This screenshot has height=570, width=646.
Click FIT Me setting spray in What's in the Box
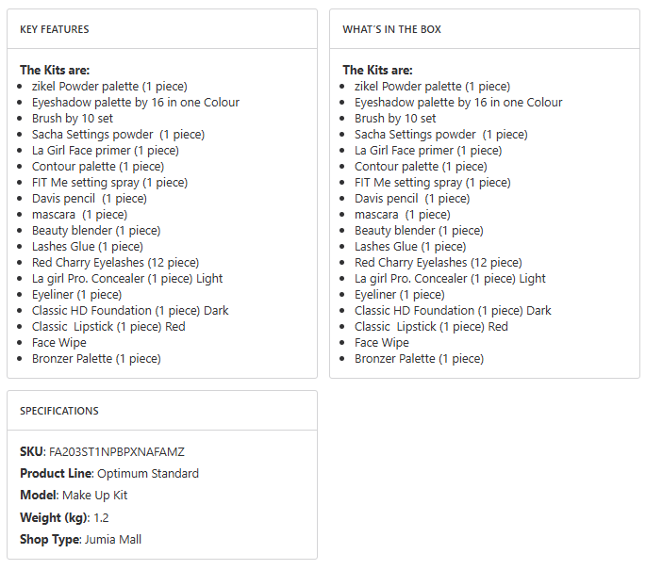[433, 183]
